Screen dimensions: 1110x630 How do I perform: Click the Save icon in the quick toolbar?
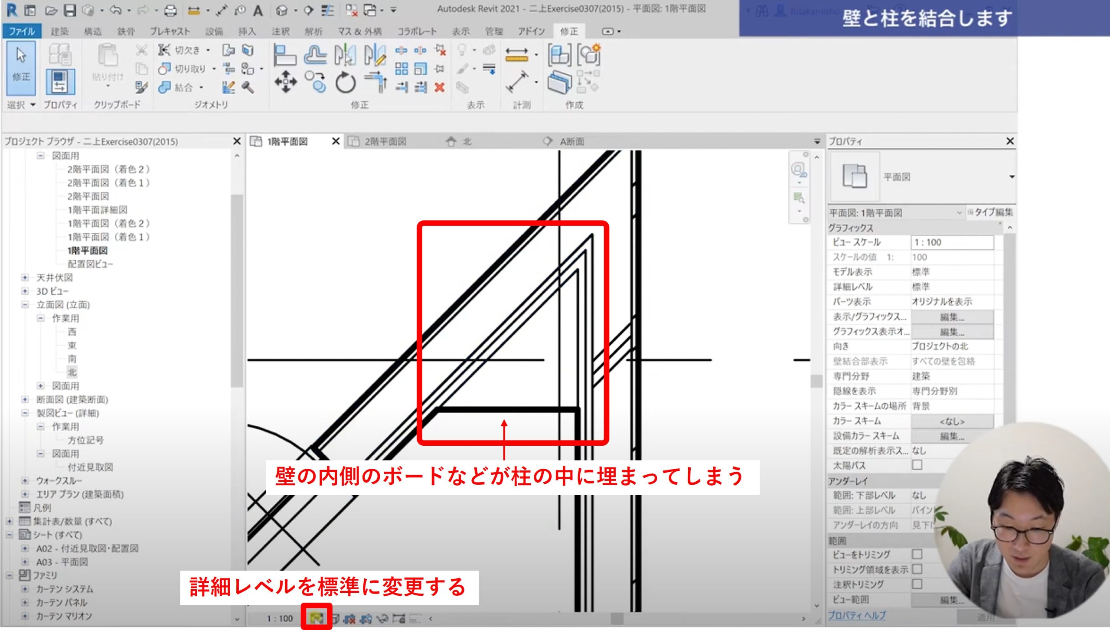(x=70, y=10)
